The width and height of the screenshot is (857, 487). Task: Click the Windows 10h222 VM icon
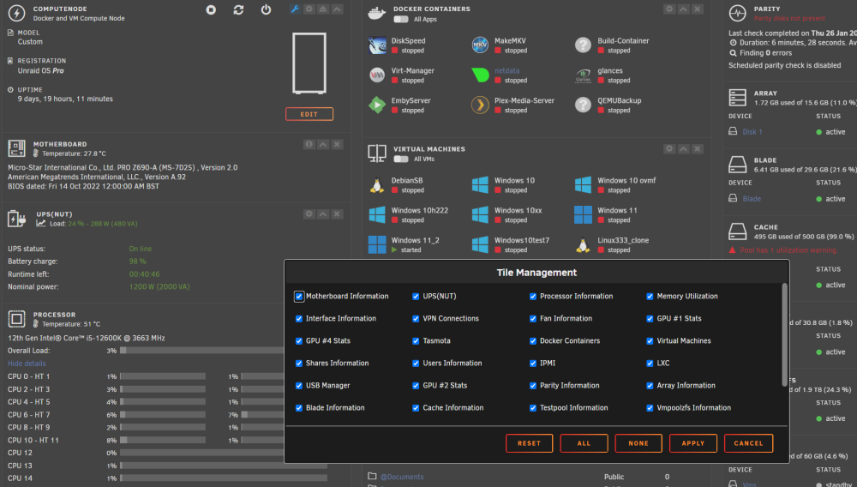[x=377, y=215]
